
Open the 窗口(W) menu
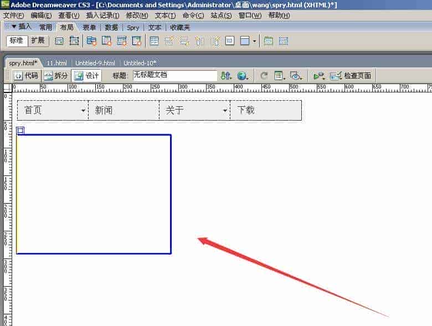tap(250, 15)
